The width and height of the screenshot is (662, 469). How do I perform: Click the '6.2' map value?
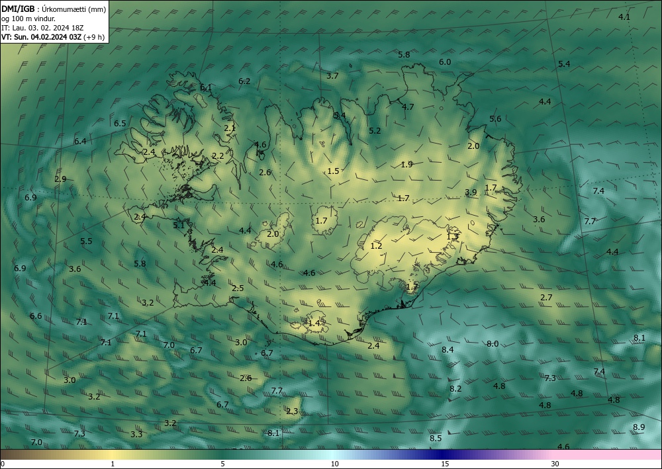(x=244, y=81)
